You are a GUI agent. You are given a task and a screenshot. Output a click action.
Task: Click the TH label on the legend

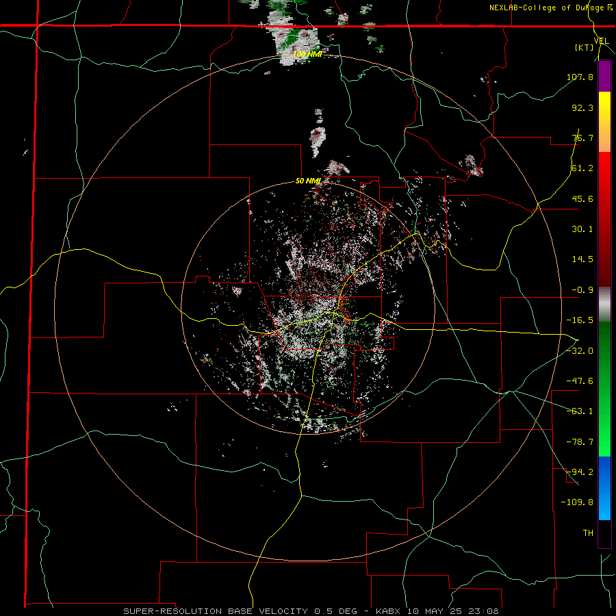588,532
